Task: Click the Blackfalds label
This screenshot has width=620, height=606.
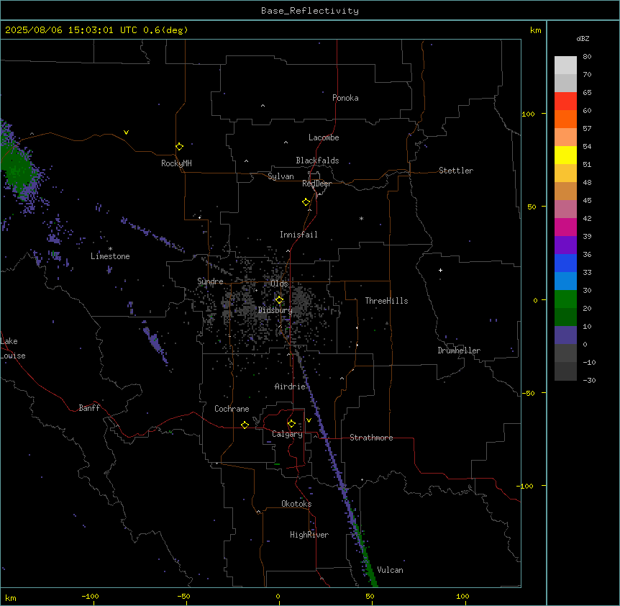Action: (317, 160)
